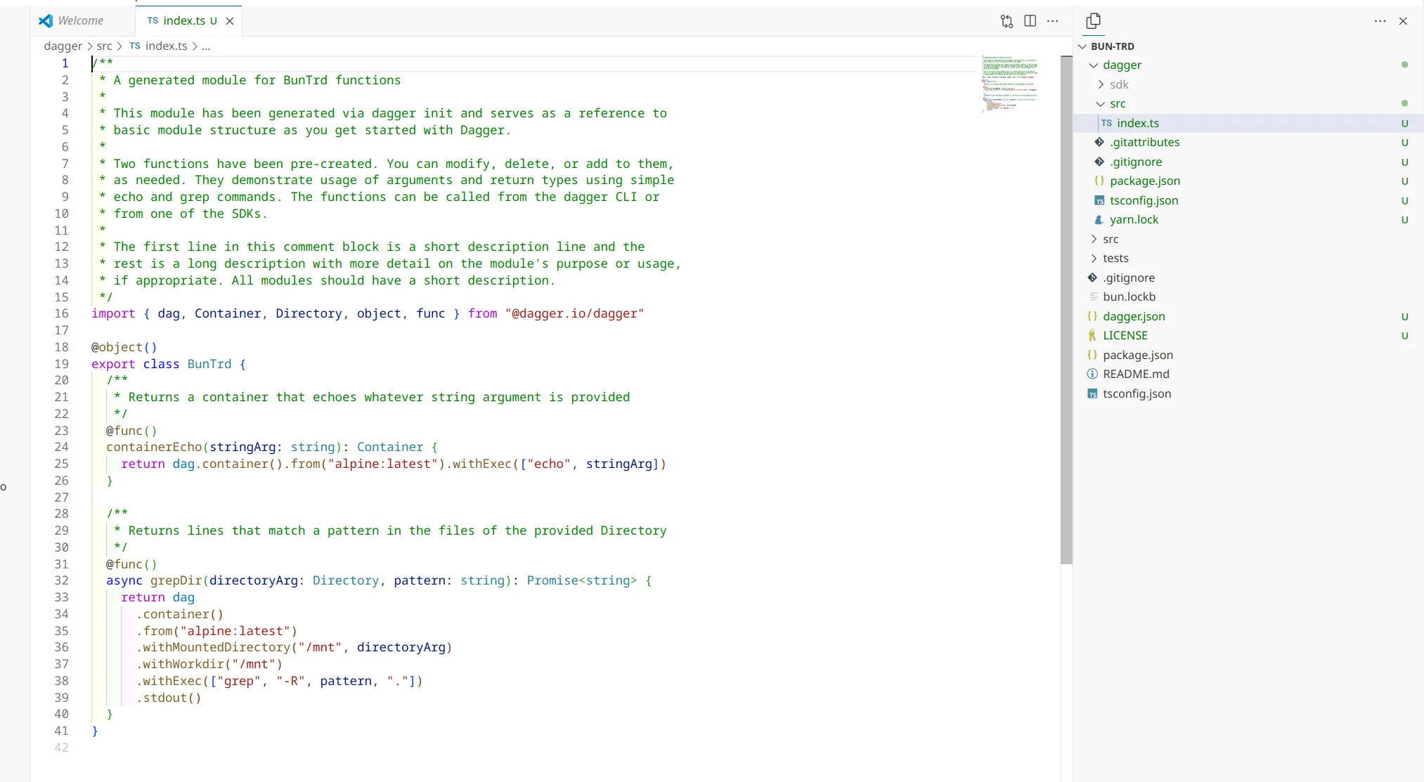The image size is (1424, 782).
Task: Click line number 16 in gutter
Action: 62,313
